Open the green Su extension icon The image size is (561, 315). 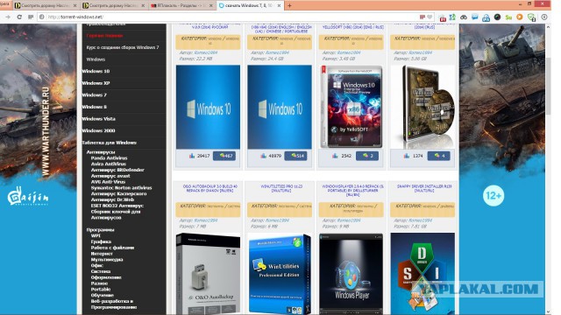click(508, 17)
